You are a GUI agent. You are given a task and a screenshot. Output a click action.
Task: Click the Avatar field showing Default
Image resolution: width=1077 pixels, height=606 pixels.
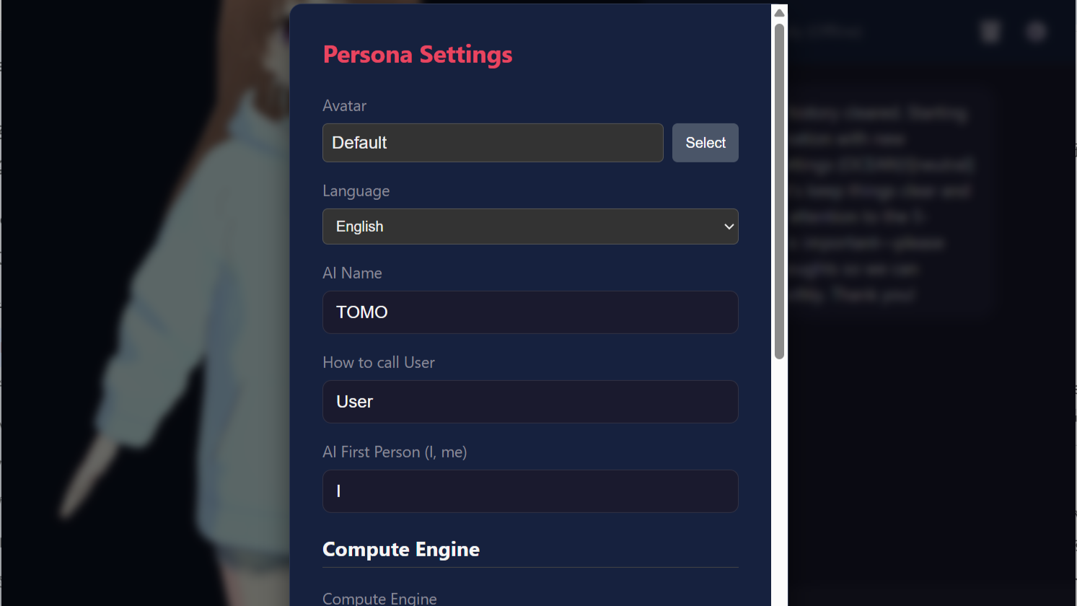(493, 143)
